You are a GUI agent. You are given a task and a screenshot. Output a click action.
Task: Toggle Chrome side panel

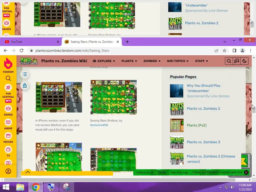pos(234,50)
